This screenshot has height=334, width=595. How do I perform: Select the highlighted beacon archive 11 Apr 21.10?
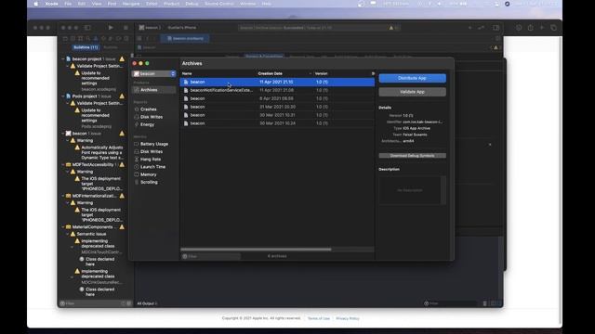click(277, 82)
